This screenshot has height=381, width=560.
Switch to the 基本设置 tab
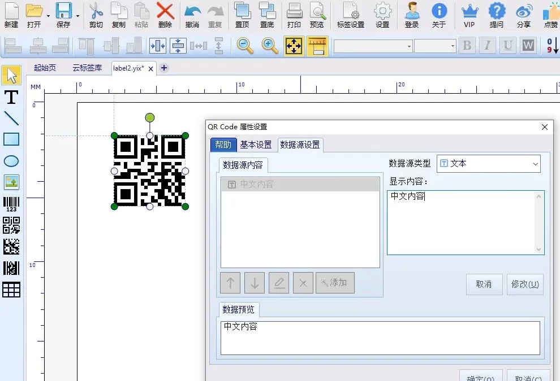coord(256,144)
